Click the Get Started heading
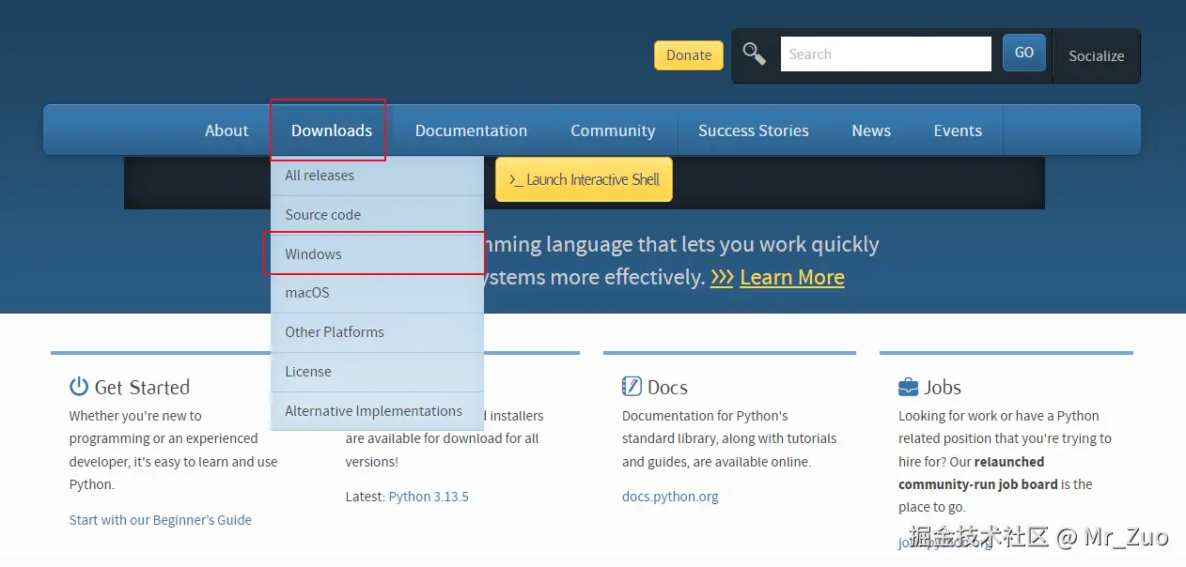Viewport: 1186px width, 567px height. pyautogui.click(x=142, y=388)
